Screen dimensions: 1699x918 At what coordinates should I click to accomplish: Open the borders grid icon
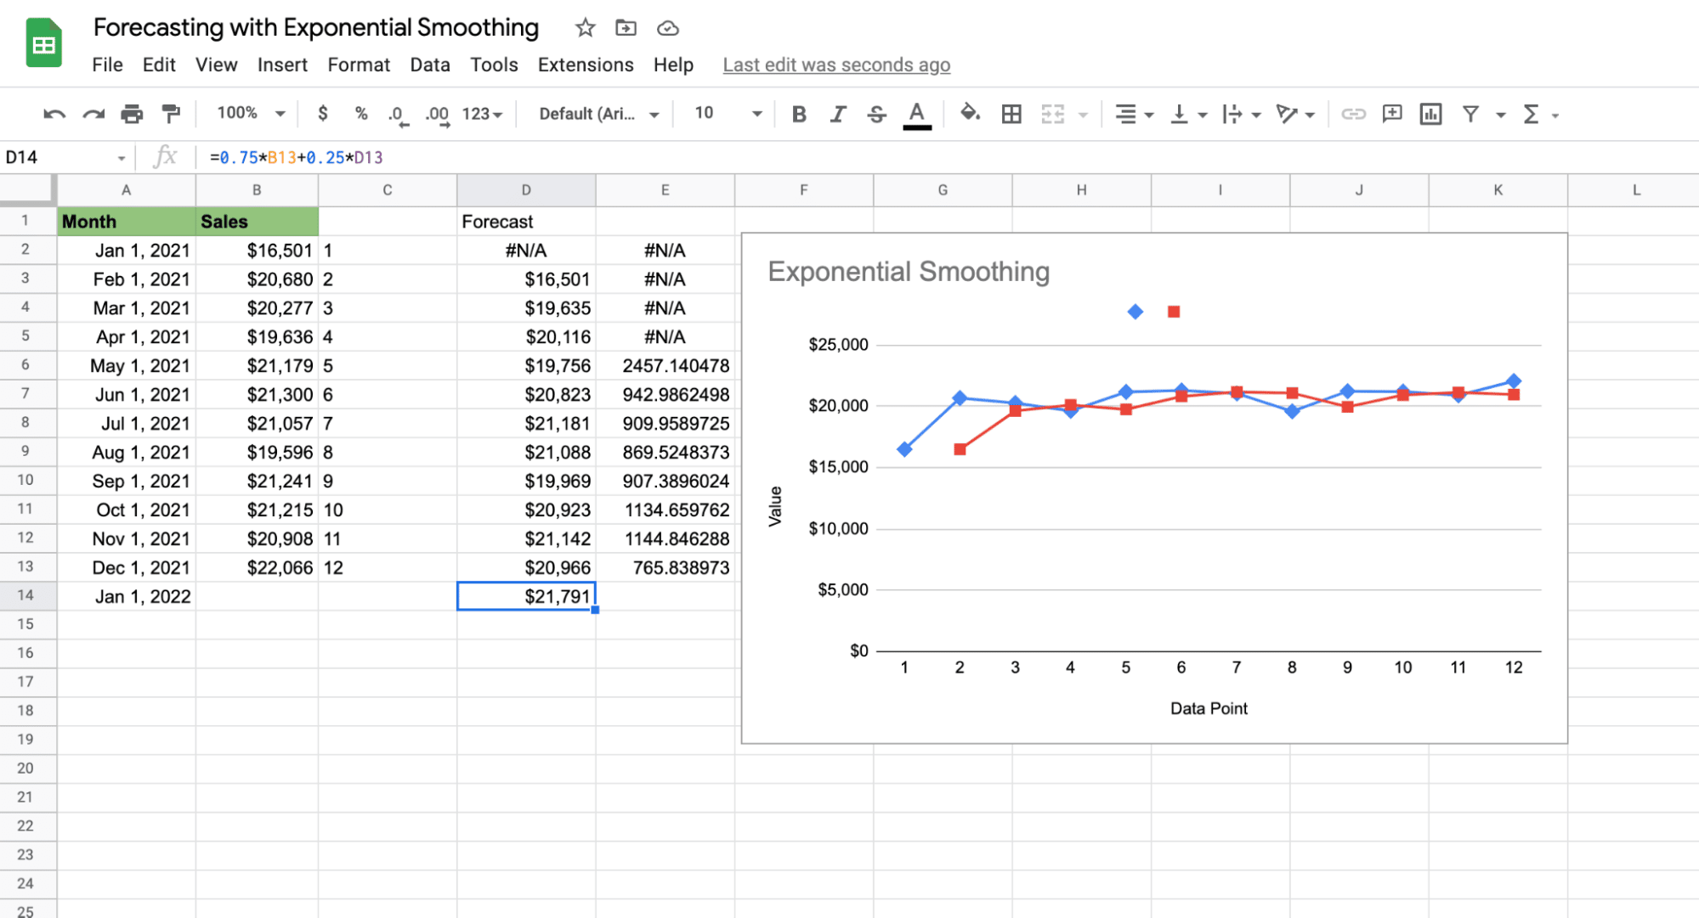click(1011, 114)
